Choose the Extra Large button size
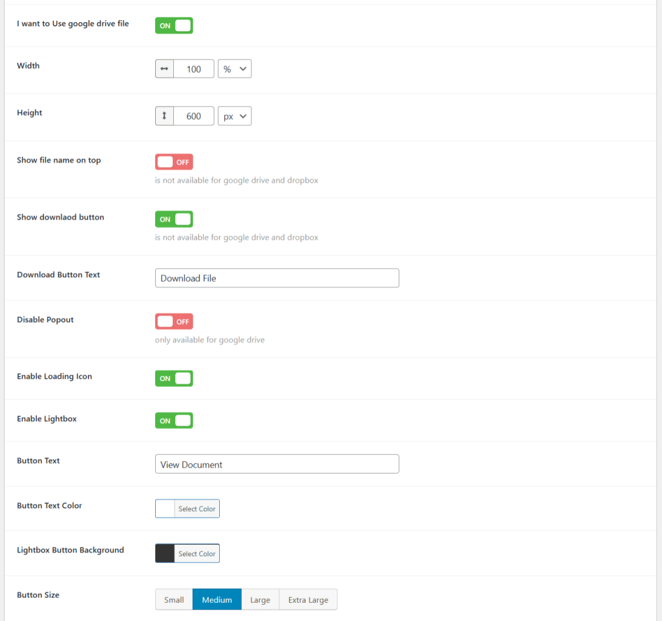The height and width of the screenshot is (621, 662). point(308,599)
